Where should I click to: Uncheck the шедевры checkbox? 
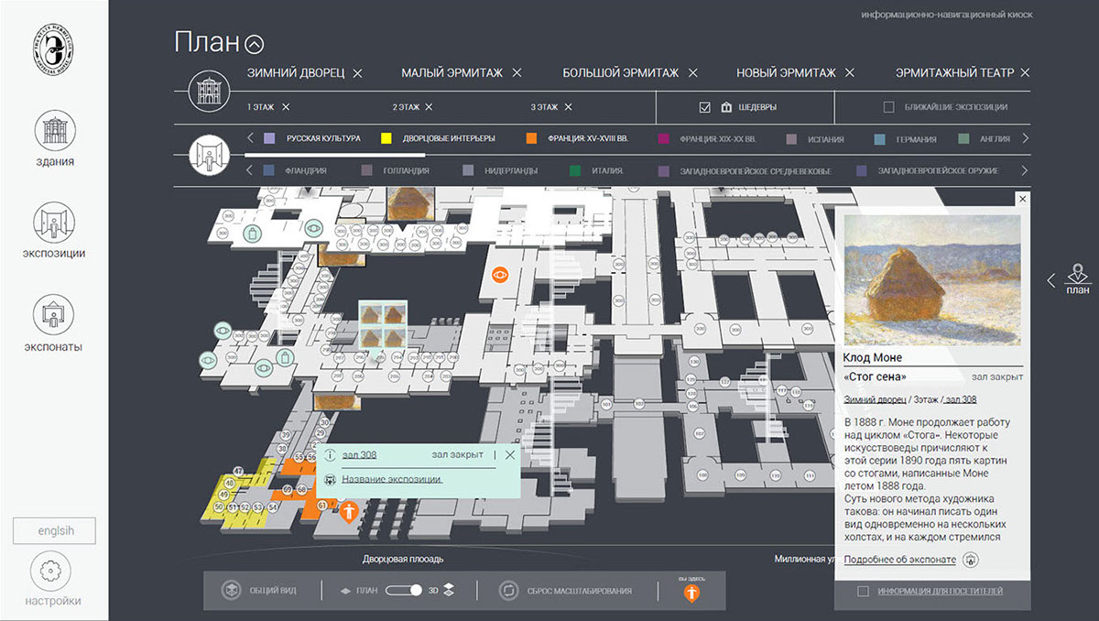[704, 107]
